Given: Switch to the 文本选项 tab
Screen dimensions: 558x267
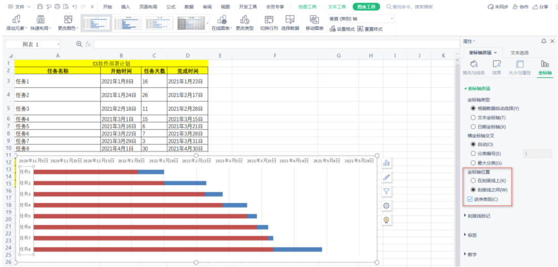Looking at the screenshot, I should tap(519, 53).
